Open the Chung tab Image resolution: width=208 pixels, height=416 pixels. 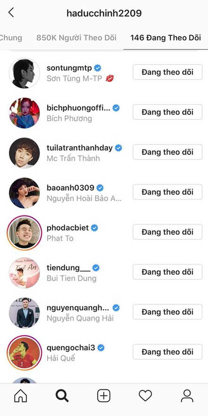[x=11, y=38]
